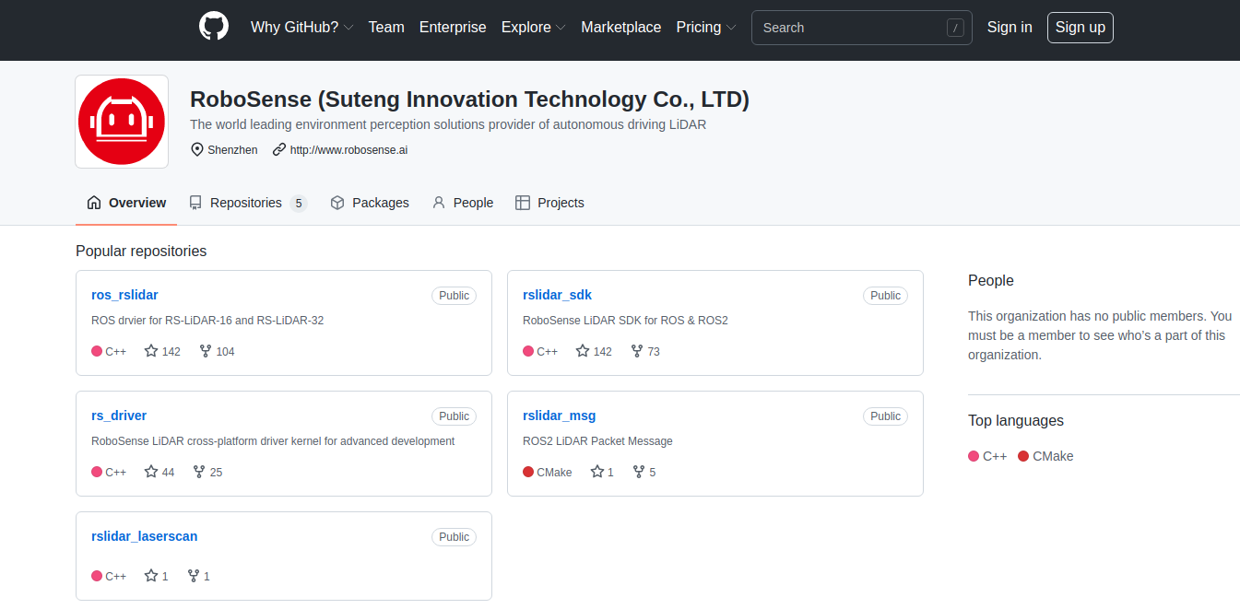Screen dimensions: 1240x609
Task: Click the 73 forks count on rslidar_sdk
Action: click(x=654, y=351)
